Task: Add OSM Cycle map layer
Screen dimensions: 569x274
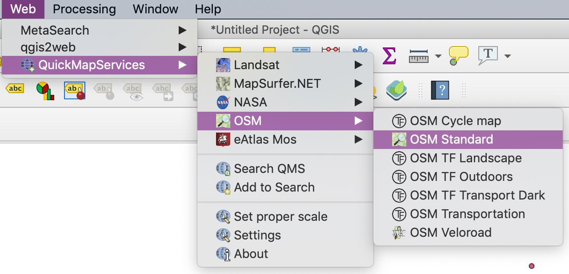Action: 468,121
